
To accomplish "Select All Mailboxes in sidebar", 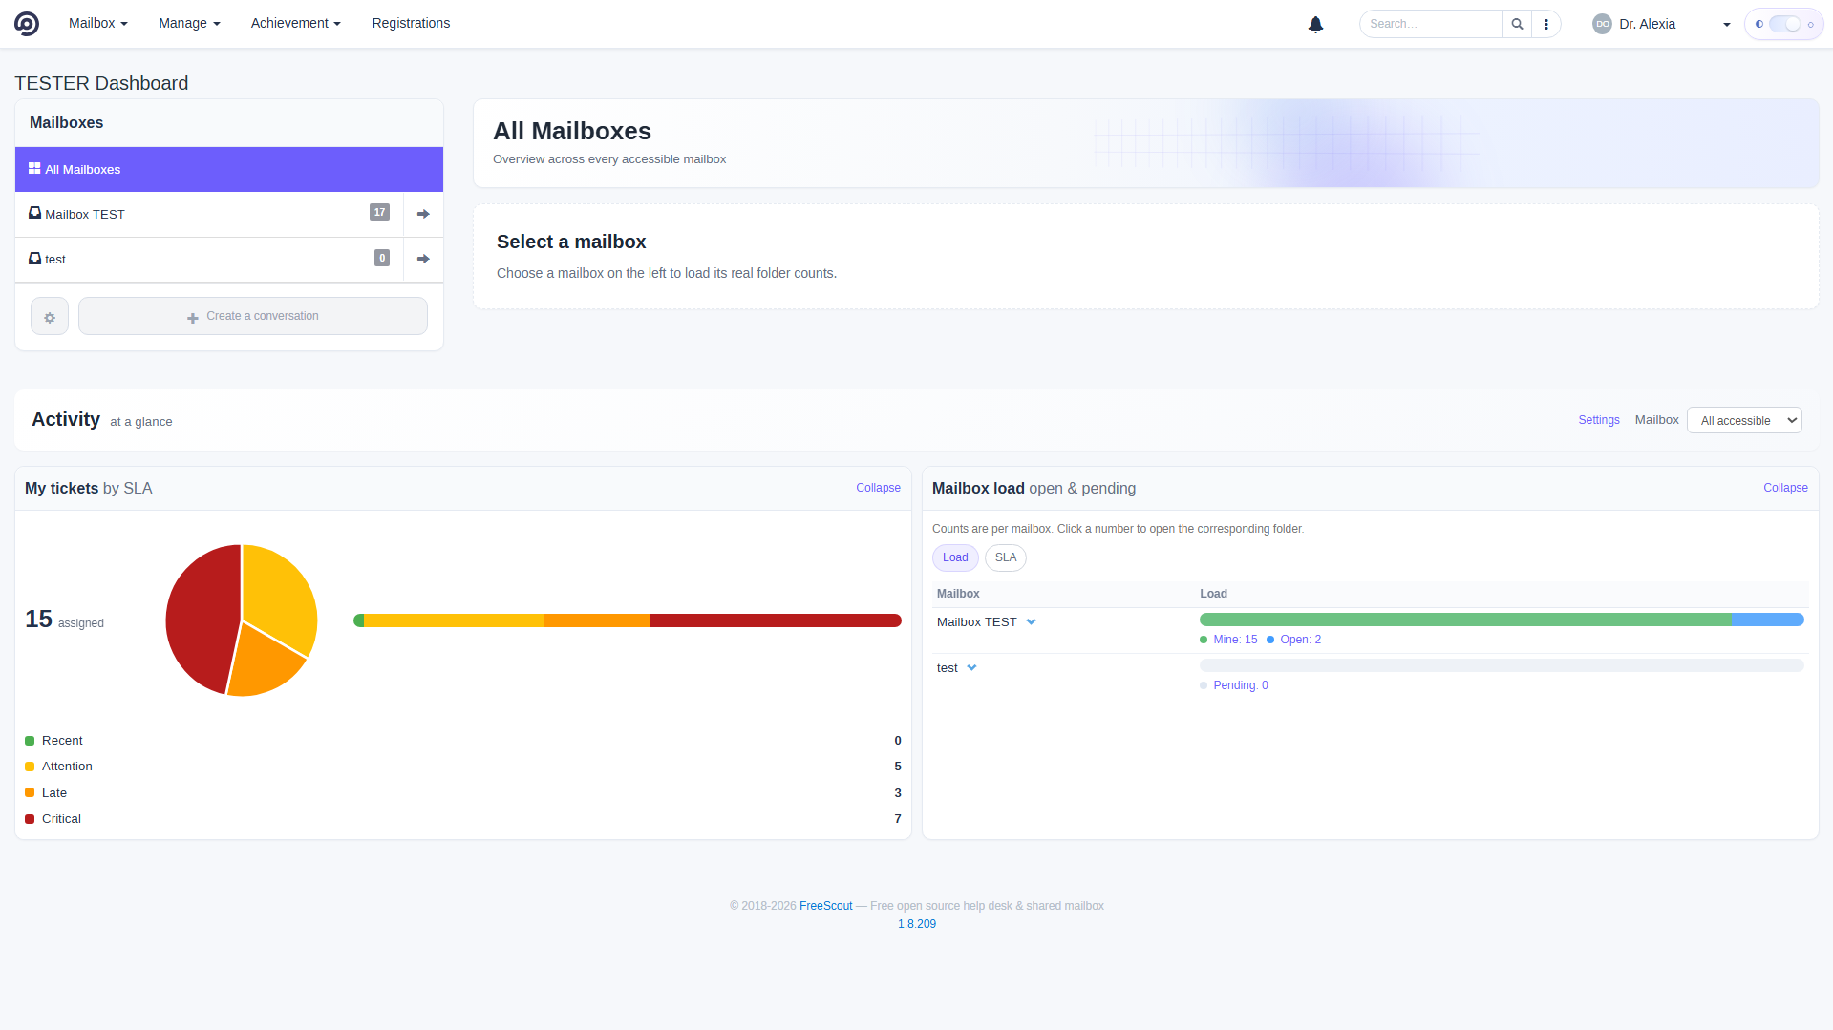I will [229, 169].
